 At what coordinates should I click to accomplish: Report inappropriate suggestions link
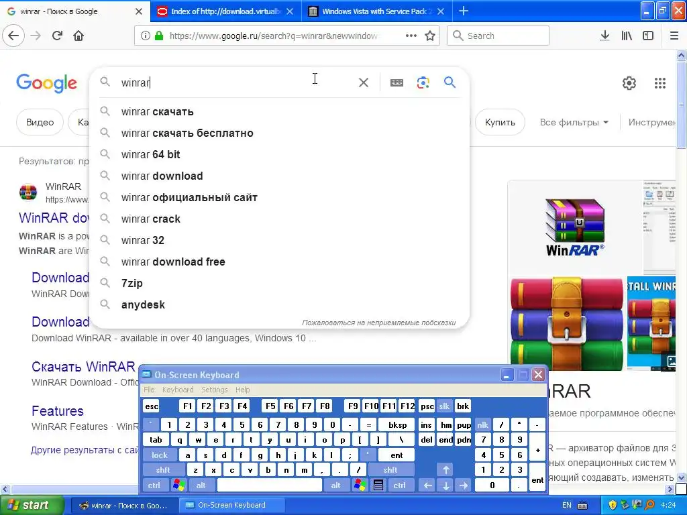(378, 323)
